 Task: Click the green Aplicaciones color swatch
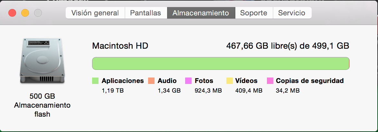click(x=95, y=81)
